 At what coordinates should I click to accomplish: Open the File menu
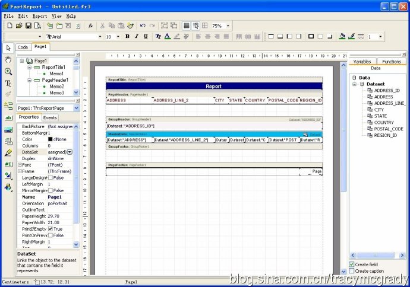coord(9,16)
